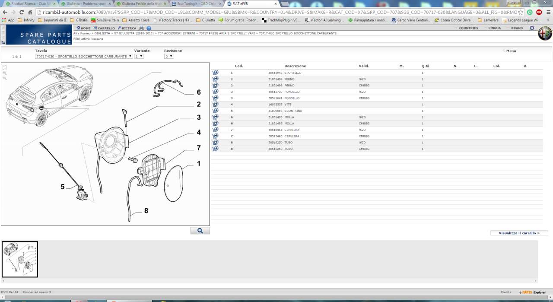Add FONDELLO 50521641 to cart

(215, 98)
